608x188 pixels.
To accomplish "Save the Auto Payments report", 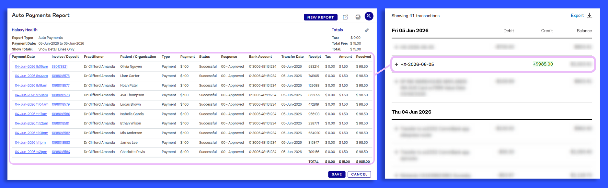I will click(337, 174).
